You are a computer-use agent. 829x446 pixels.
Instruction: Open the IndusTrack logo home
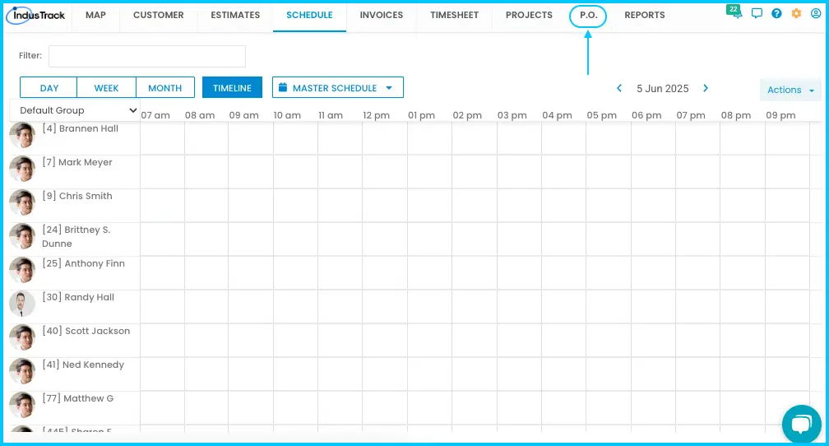[x=36, y=16]
